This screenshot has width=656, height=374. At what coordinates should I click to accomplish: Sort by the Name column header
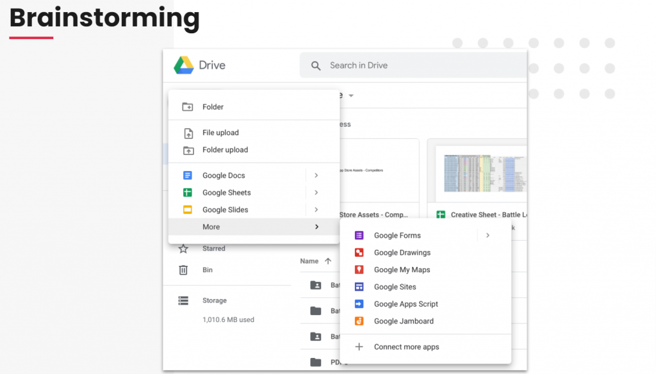tap(309, 261)
